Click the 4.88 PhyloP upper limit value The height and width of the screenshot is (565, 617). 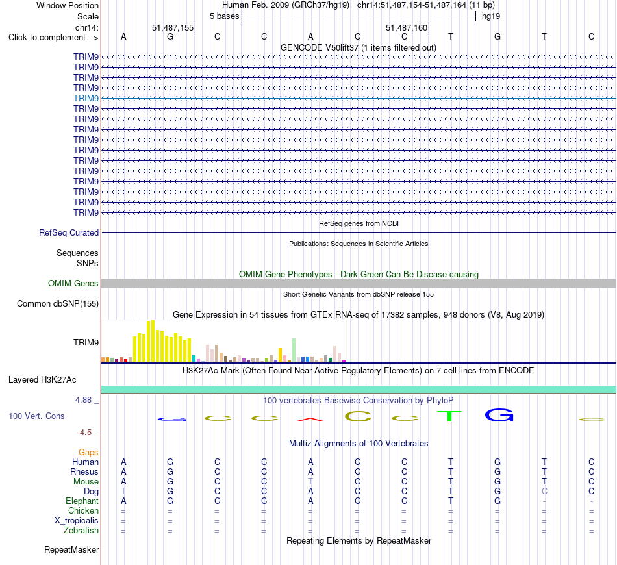point(83,400)
